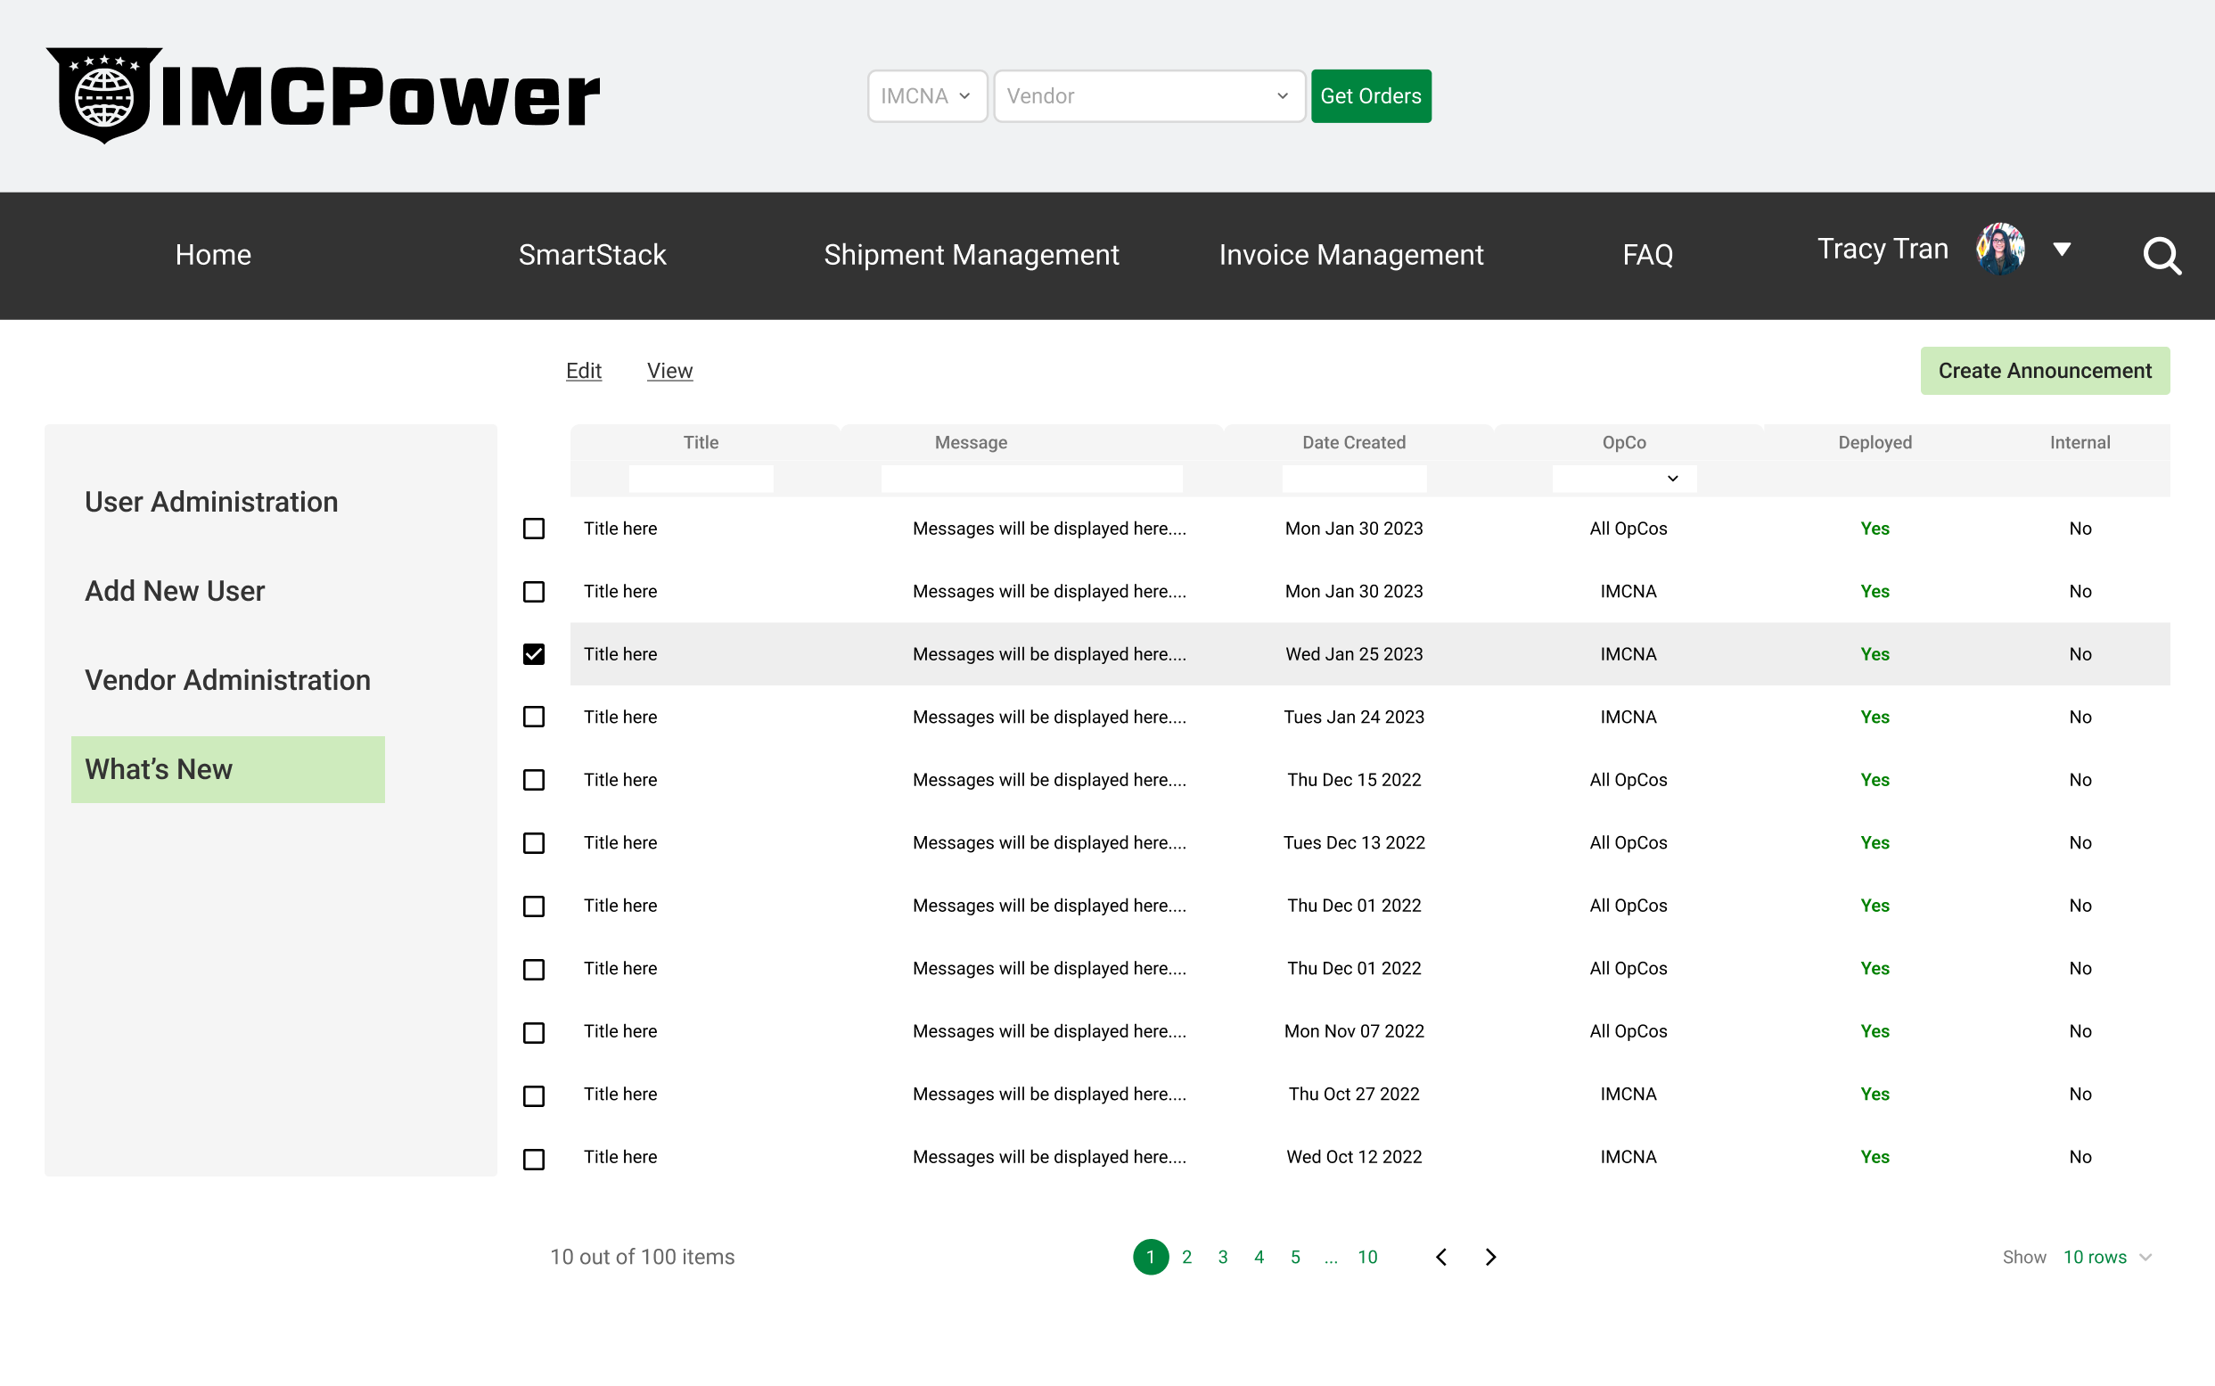Select What's New in sidebar
Screen dimensions: 2215x1386
click(x=227, y=769)
